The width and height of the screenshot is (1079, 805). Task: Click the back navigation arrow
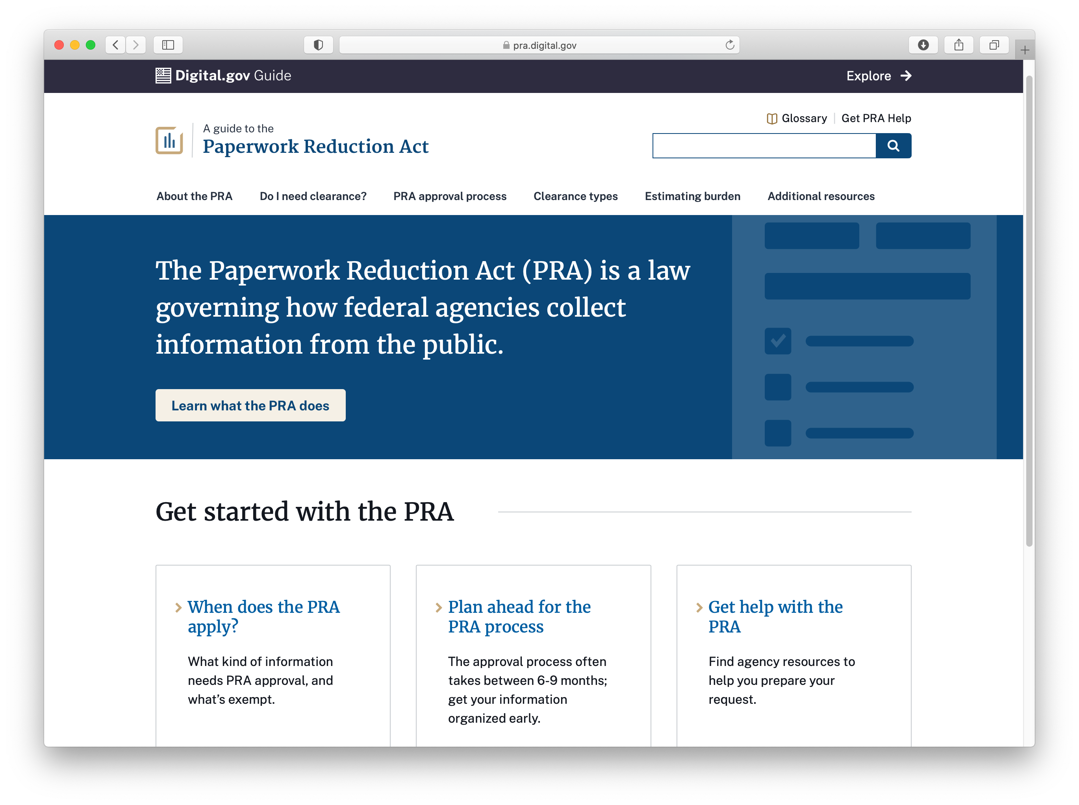click(115, 45)
